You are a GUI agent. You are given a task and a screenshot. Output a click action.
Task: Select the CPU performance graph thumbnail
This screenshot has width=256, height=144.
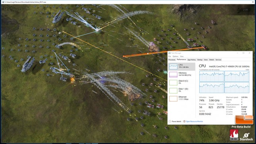[173, 67]
